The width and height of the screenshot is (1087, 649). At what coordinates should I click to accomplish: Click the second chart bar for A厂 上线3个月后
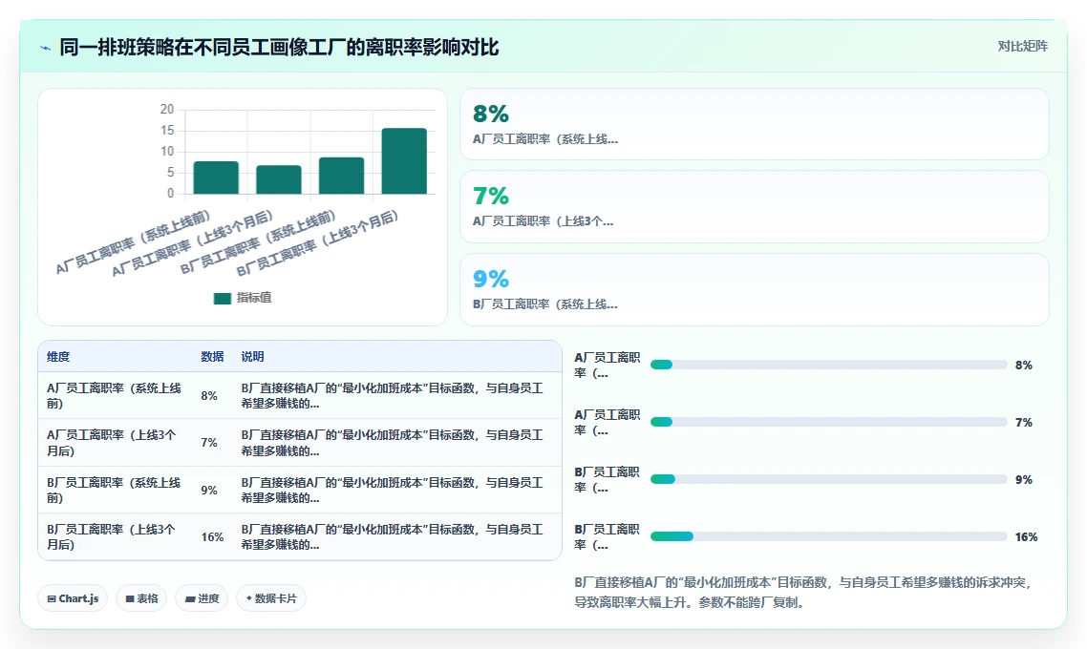click(279, 179)
